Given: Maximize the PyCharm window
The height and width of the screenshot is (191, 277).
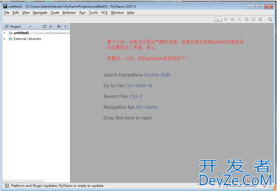Looking at the screenshot, I should click(259, 7).
